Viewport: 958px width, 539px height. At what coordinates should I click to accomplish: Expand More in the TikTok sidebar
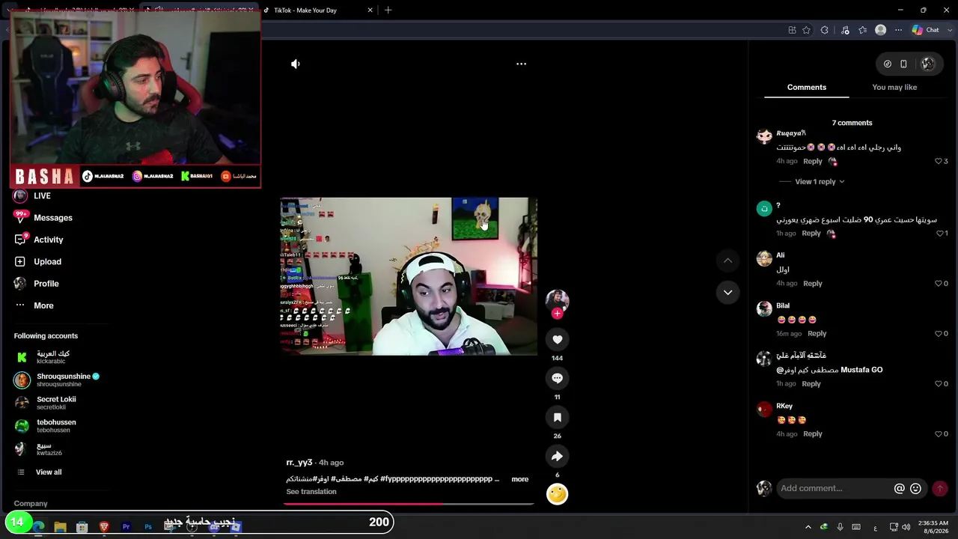(34, 305)
